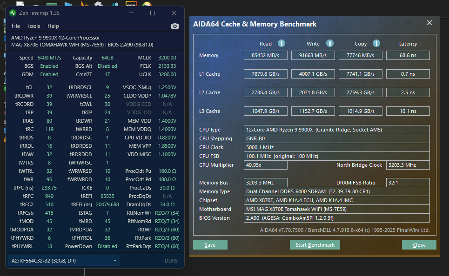Click the BGS Alt value Disabled
Screen dimensions: 449x276
107,66
